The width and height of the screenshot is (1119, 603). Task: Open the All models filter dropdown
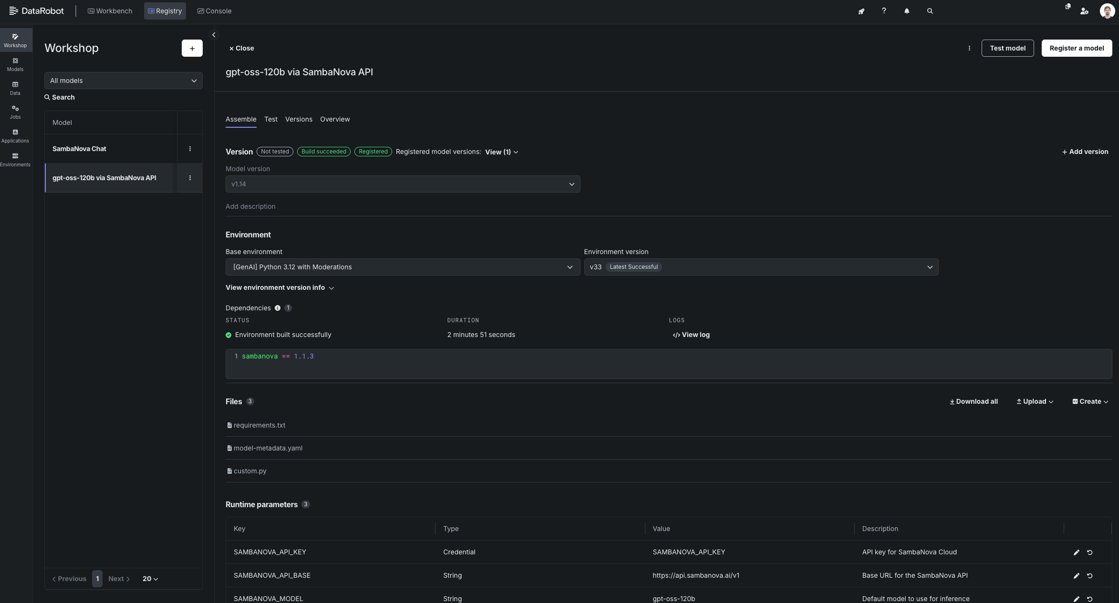click(x=123, y=80)
